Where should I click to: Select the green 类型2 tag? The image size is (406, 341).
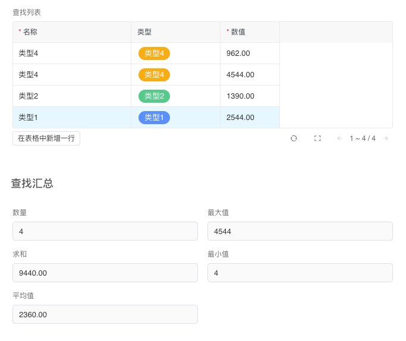point(154,96)
